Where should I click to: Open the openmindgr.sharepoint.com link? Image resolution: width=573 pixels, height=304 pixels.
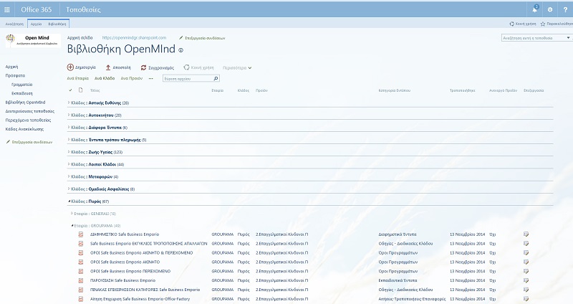[134, 38]
